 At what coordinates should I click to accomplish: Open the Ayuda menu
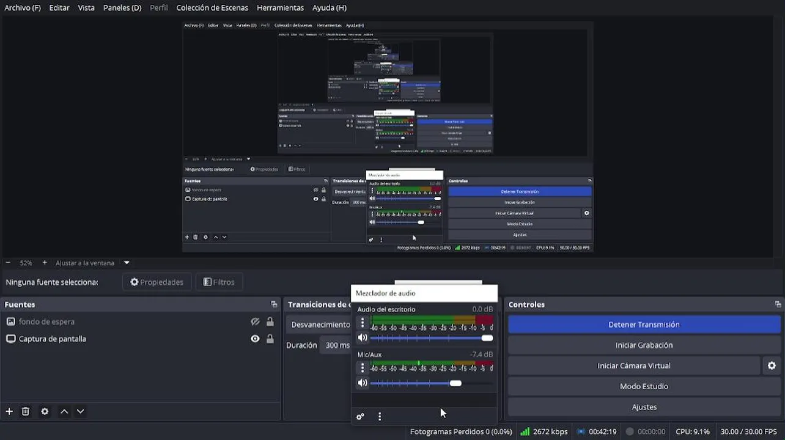pos(330,7)
